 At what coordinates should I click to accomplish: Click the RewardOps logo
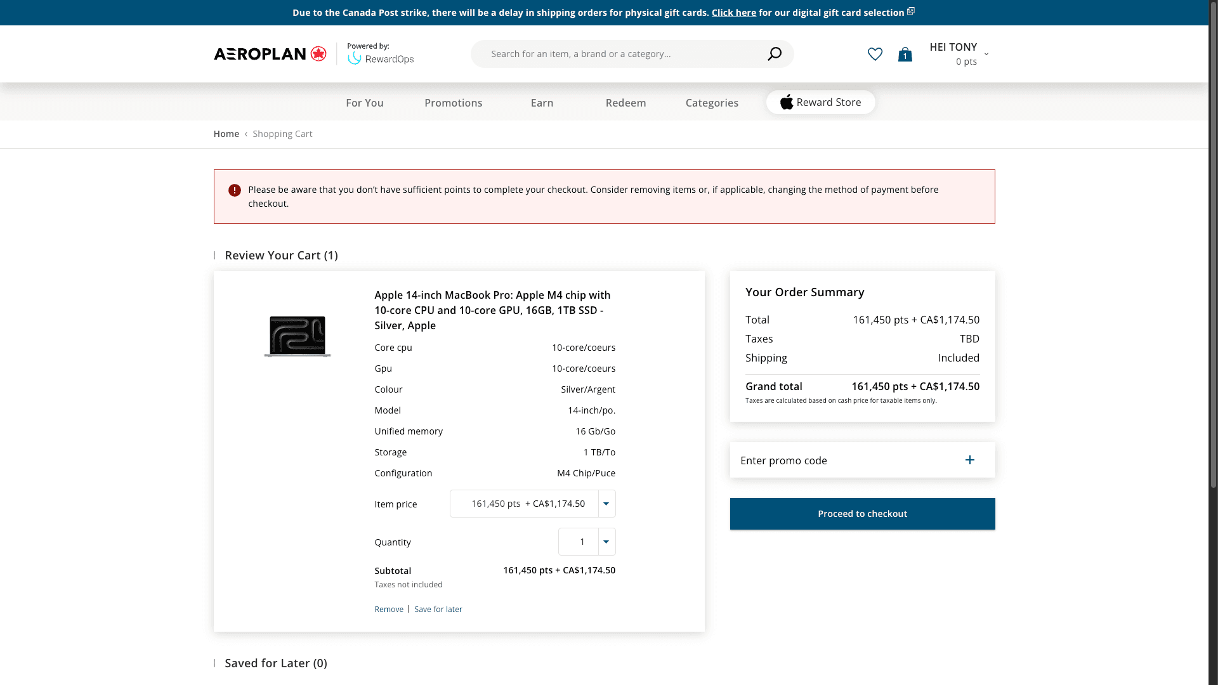coord(381,58)
